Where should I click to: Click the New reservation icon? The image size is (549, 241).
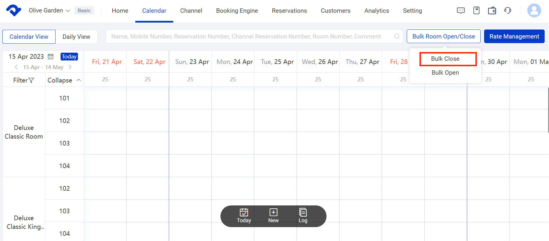click(x=273, y=216)
